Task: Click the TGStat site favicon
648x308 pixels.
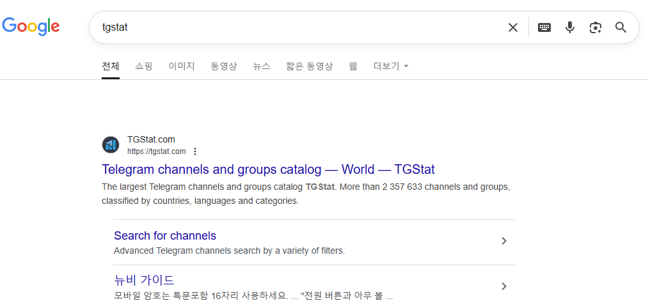Action: 111,145
